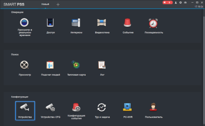Open the Событие alarm module
This screenshot has width=205, height=126.
tap(128, 23)
